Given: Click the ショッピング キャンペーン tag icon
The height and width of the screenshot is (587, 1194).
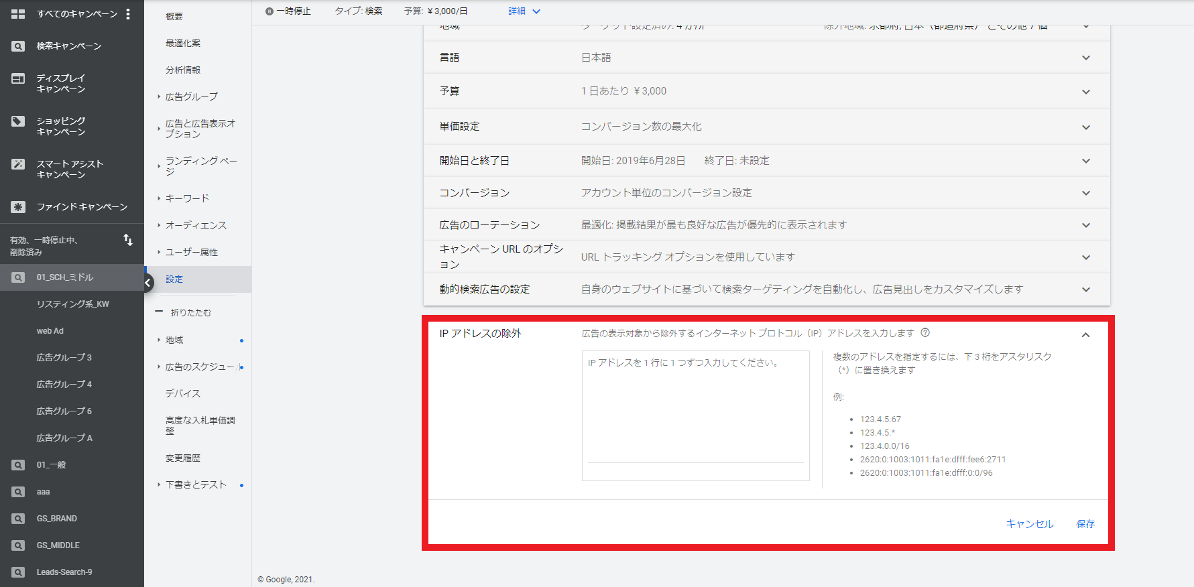Looking at the screenshot, I should point(18,121).
